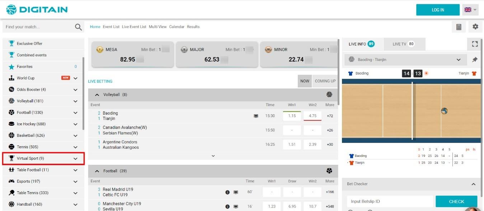
Task: Open the language flag dropdown
Action: 471,10
